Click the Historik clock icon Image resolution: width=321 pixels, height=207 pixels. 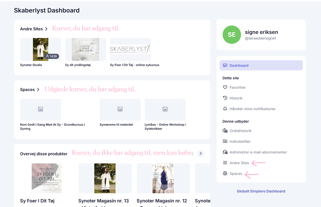tap(225, 98)
